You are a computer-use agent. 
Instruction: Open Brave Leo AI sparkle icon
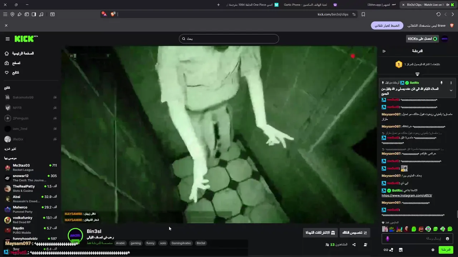(x=19, y=14)
